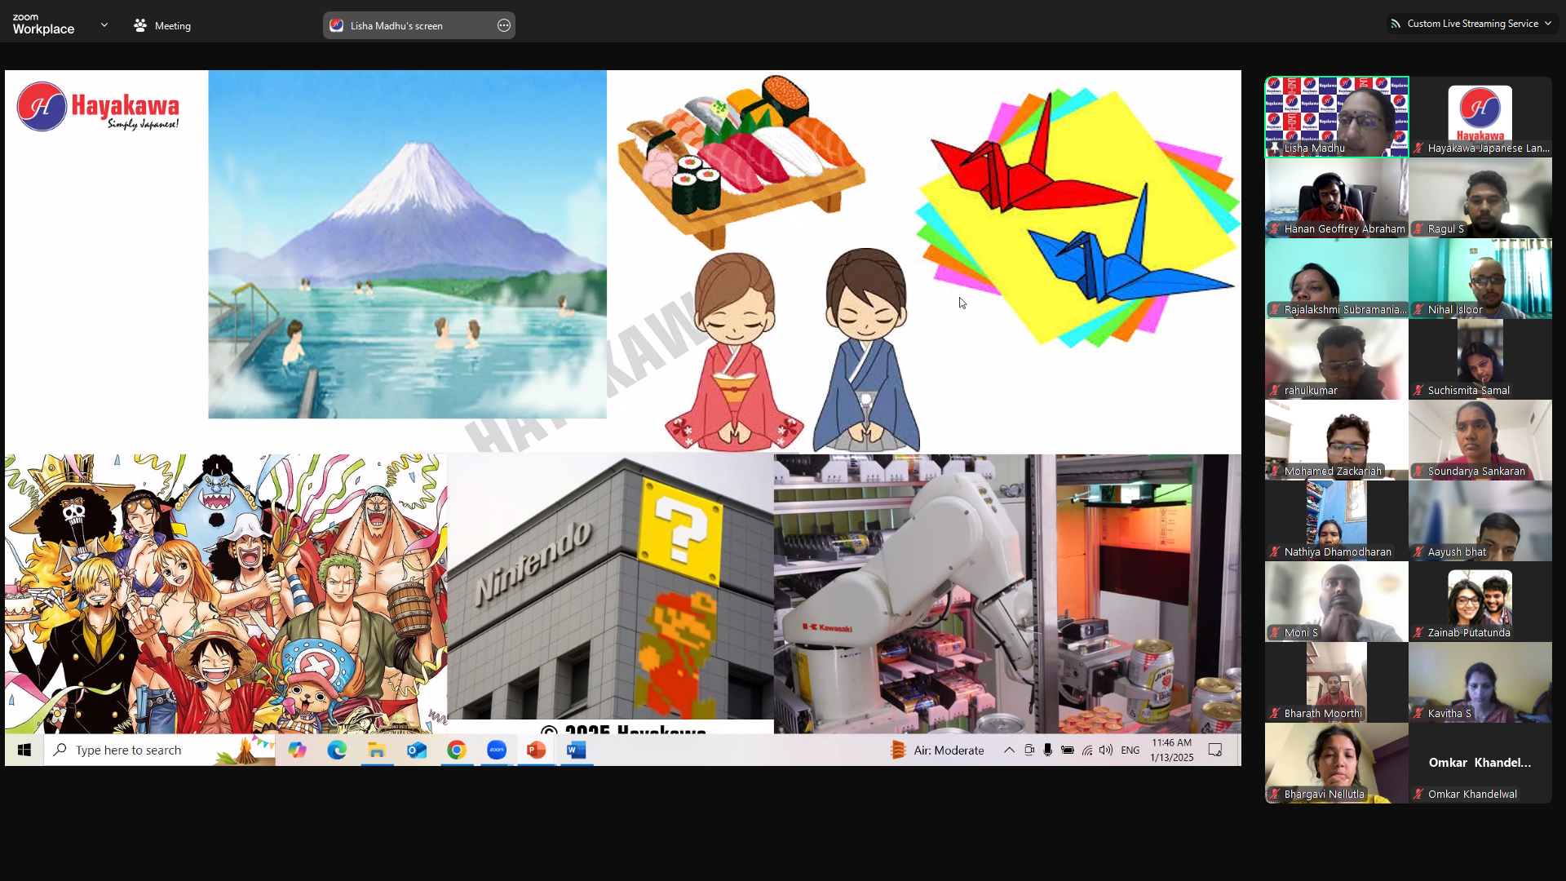Select Hanan Geoffrey Abraham's video tile

[1337, 197]
